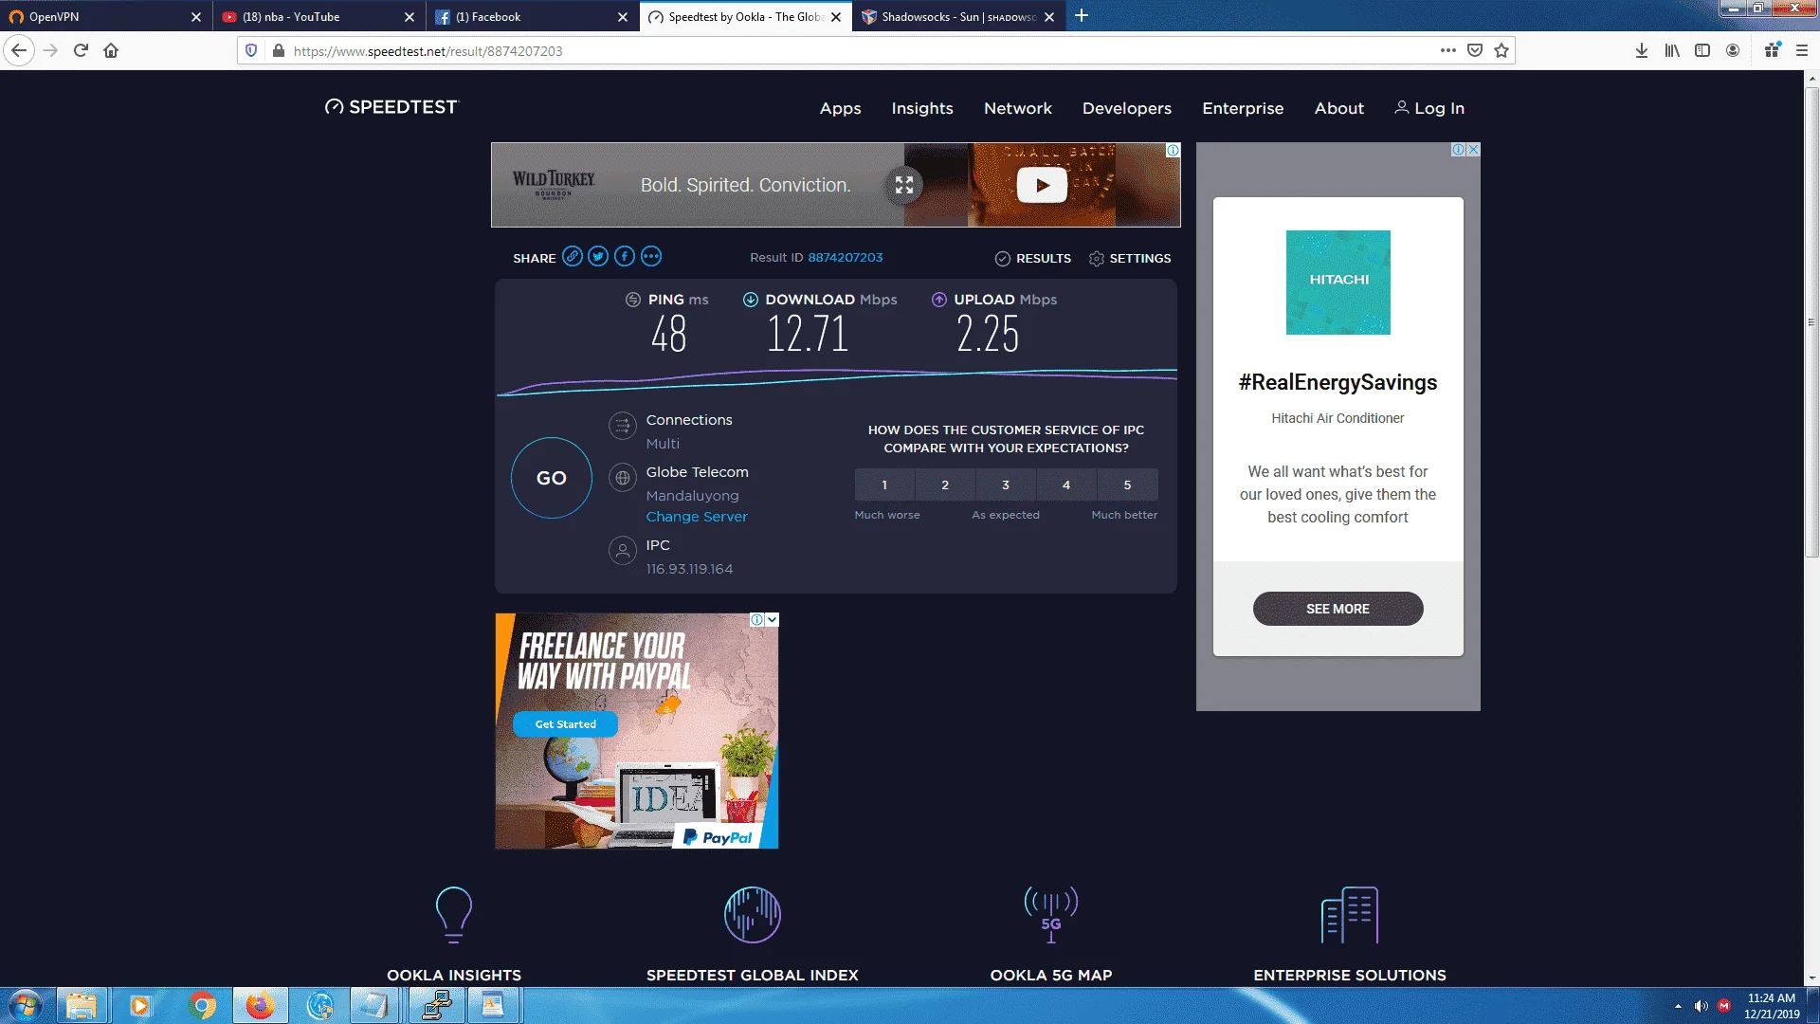Open Windows Start menu
The image size is (1820, 1024).
25,1005
